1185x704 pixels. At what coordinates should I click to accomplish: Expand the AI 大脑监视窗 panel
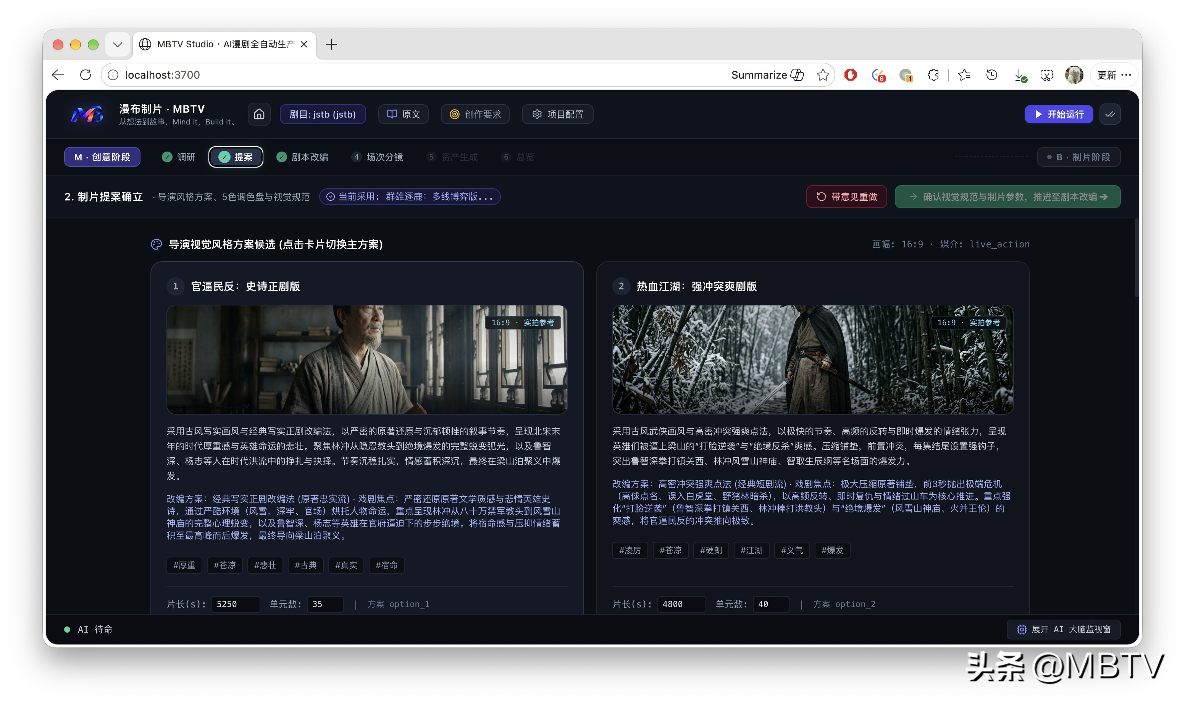click(x=1064, y=630)
